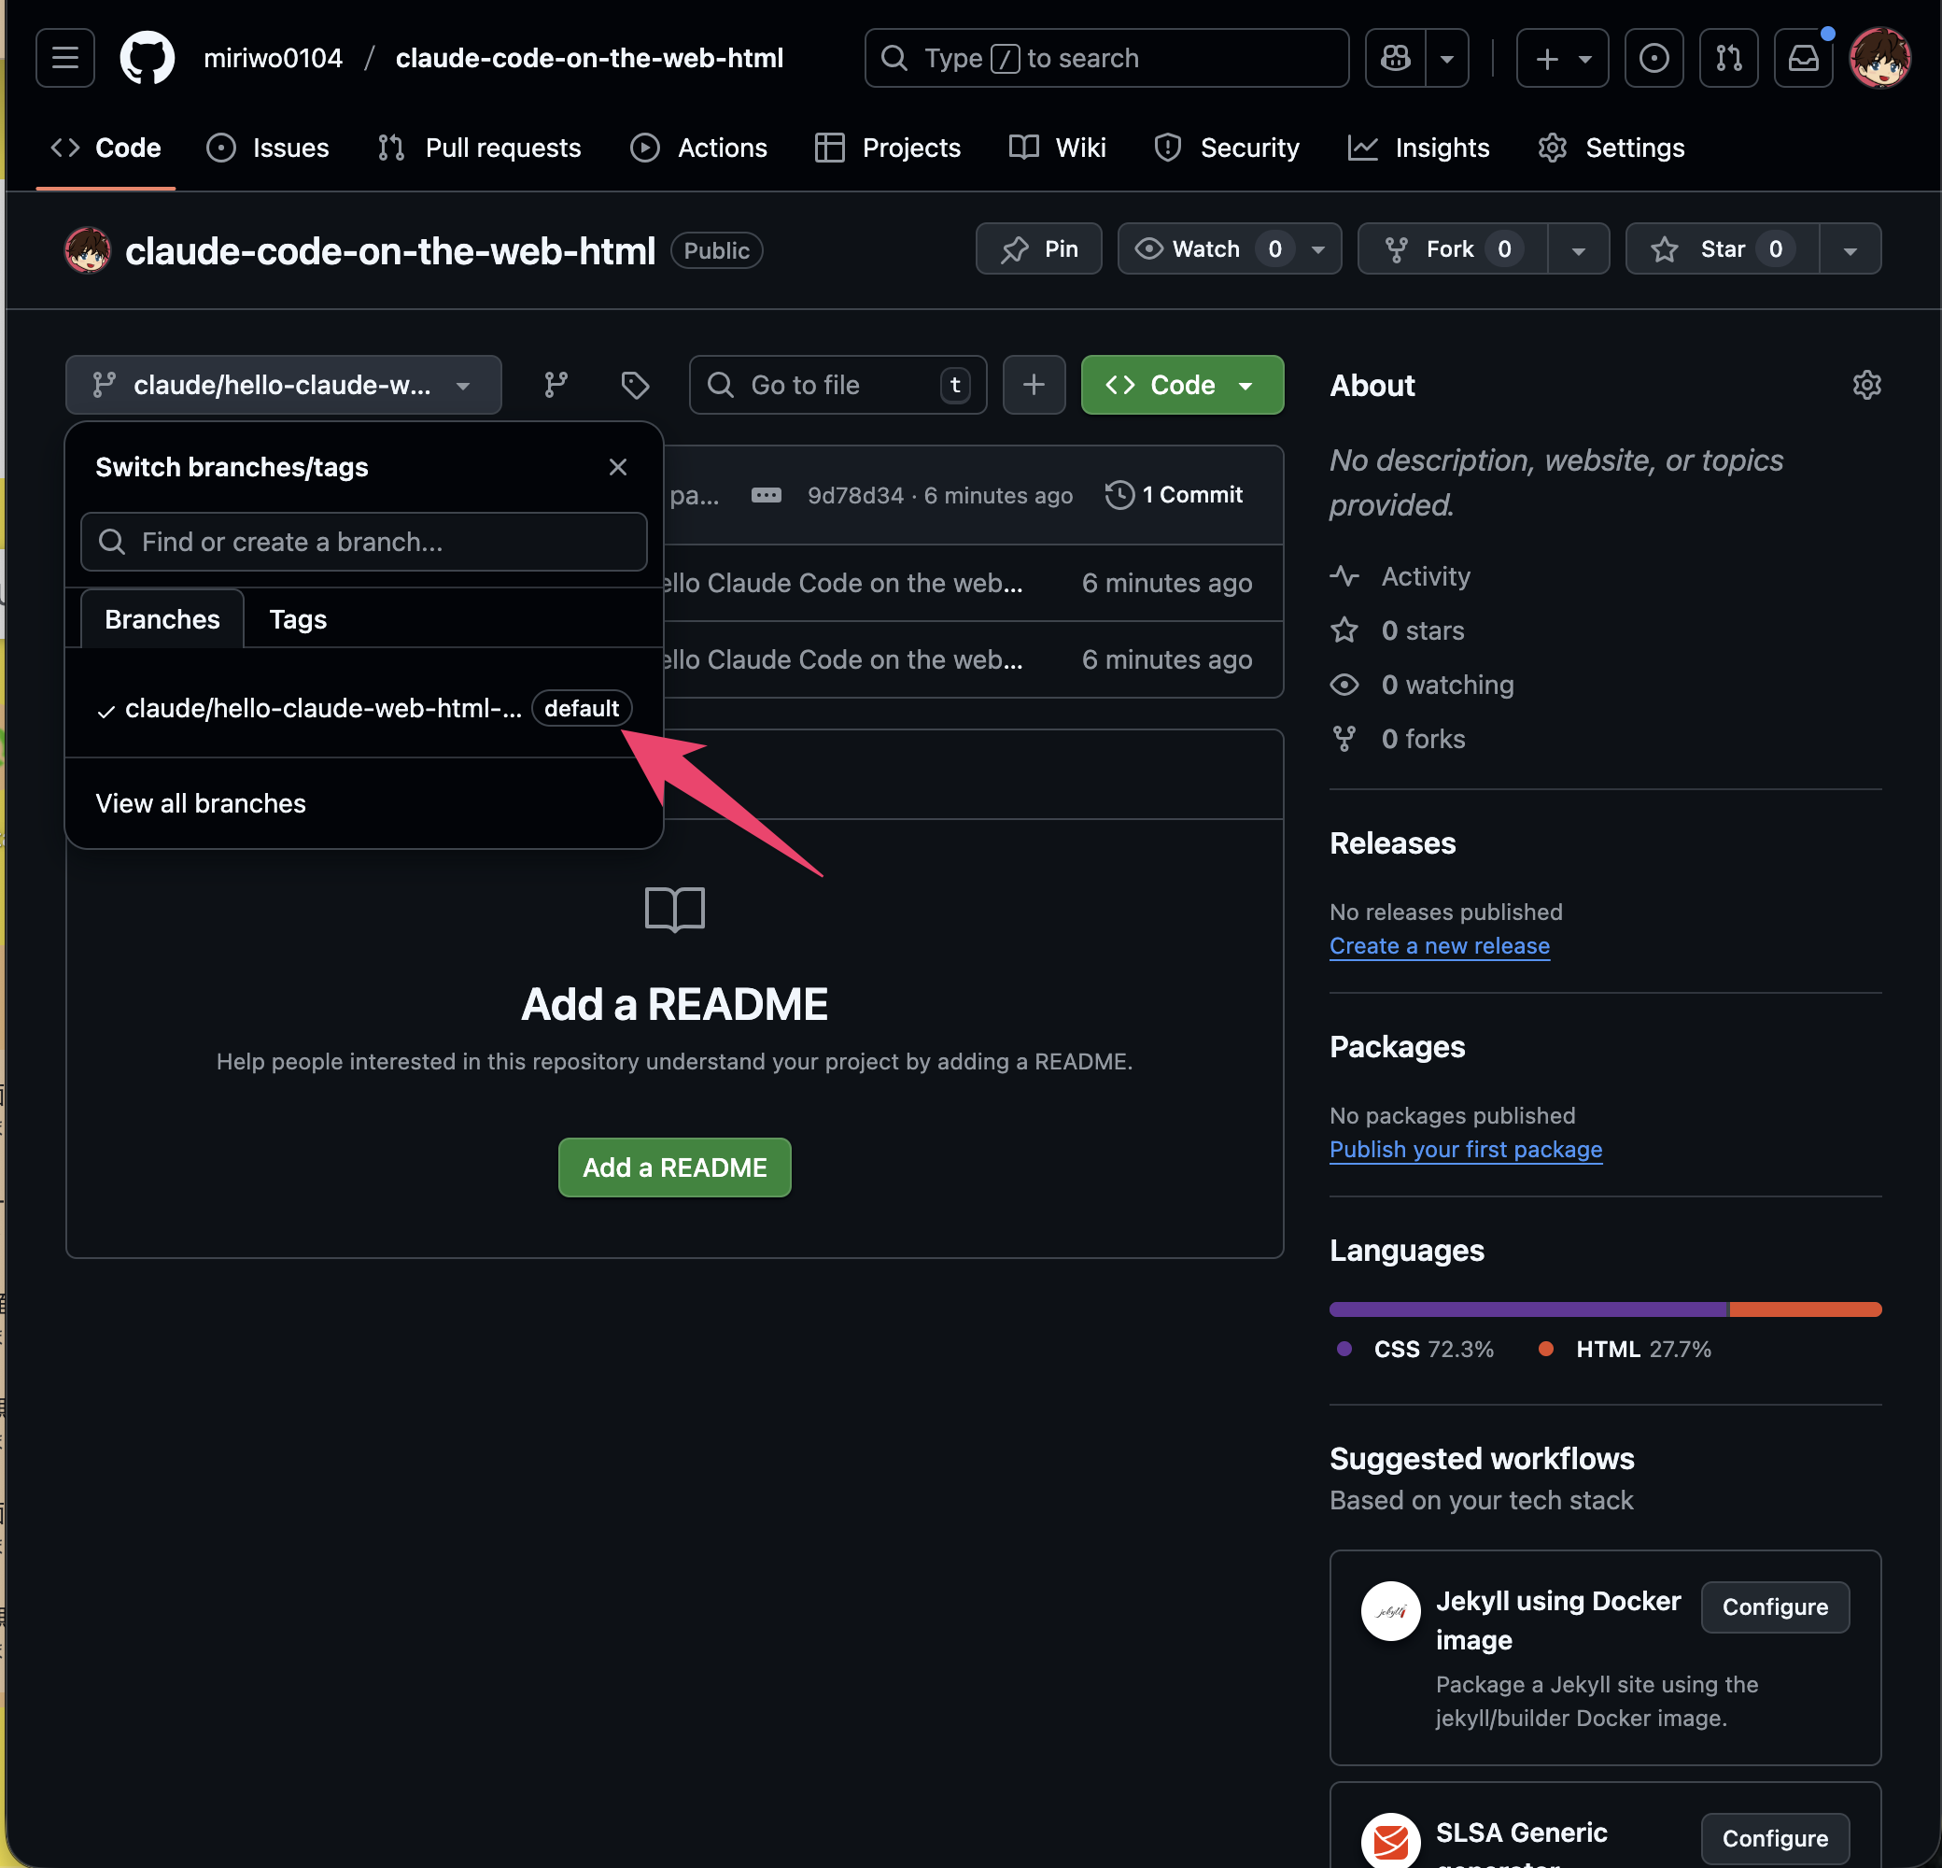Switch to the Tags tab
The width and height of the screenshot is (1942, 1868).
(297, 619)
